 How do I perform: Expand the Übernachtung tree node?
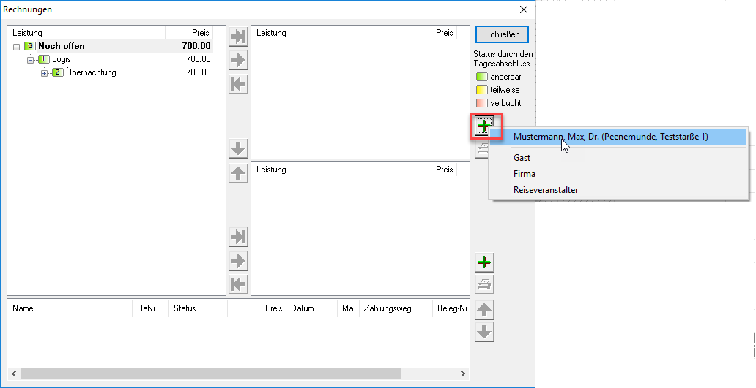pos(45,73)
